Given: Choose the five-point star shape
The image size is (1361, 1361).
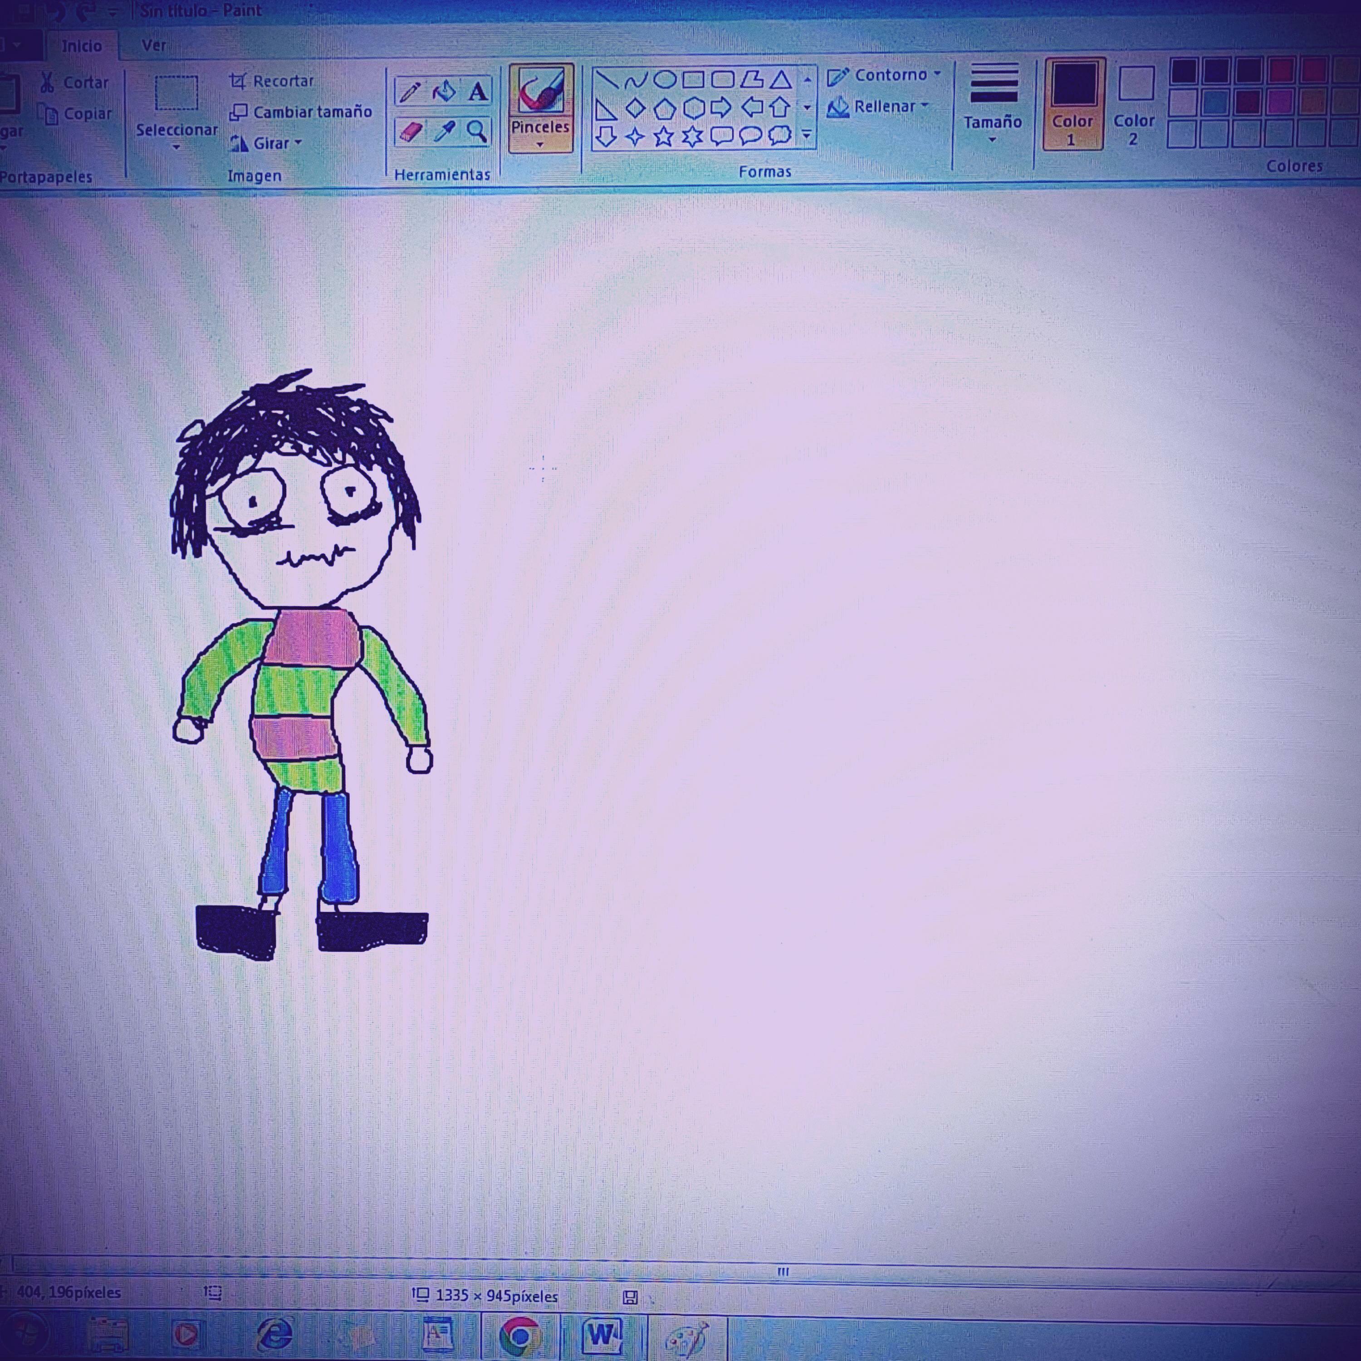Looking at the screenshot, I should click(663, 136).
